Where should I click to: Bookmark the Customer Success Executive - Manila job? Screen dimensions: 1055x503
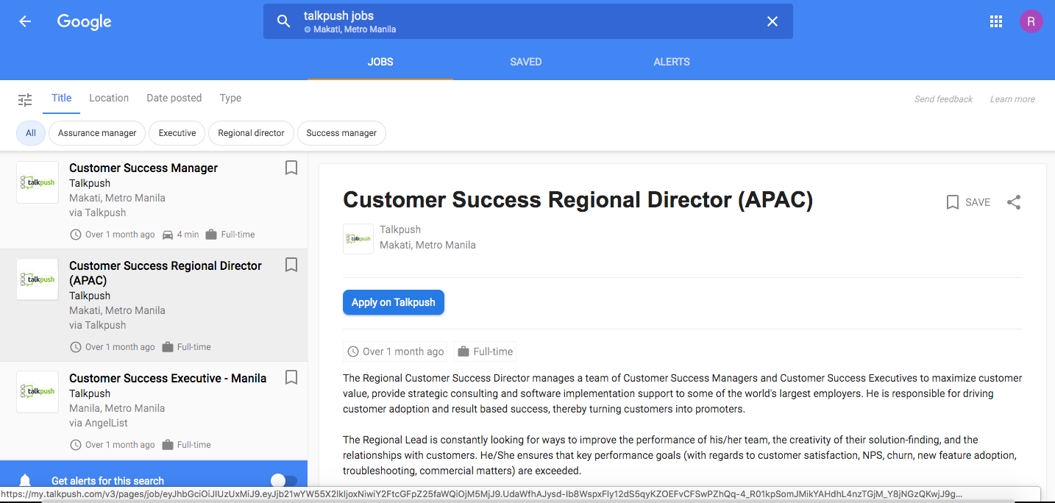[291, 377]
